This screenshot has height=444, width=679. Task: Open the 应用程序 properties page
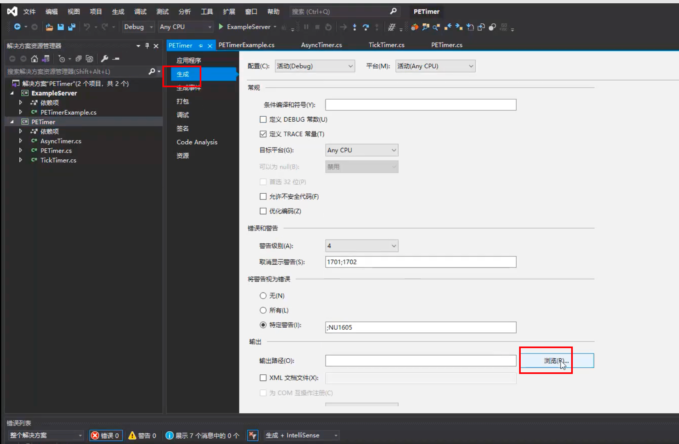[x=189, y=60]
